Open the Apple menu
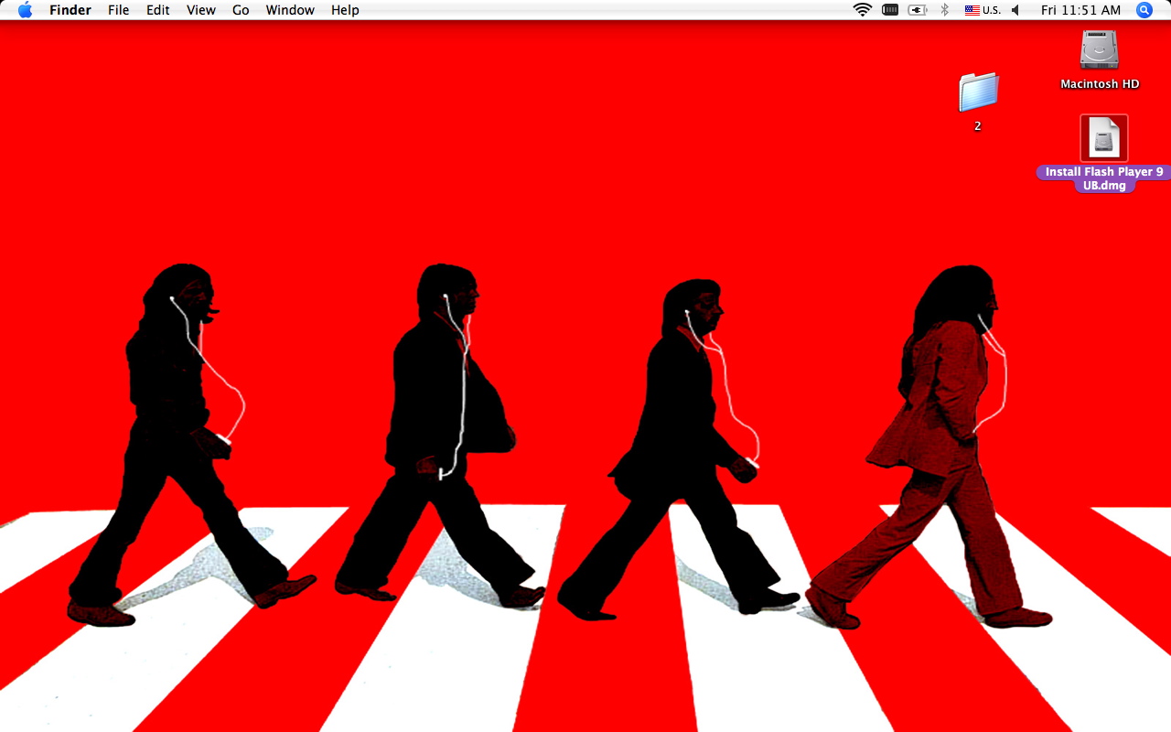1171x732 pixels. [x=25, y=10]
